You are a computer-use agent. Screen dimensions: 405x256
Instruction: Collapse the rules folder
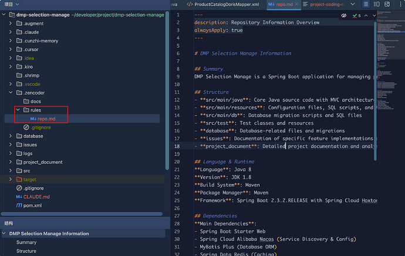[18, 110]
